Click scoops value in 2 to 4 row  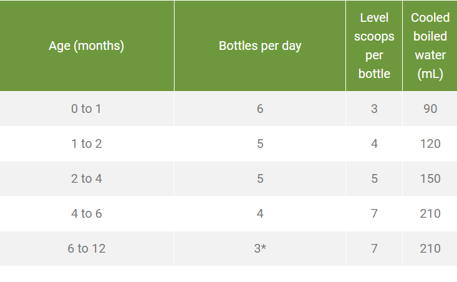(374, 179)
